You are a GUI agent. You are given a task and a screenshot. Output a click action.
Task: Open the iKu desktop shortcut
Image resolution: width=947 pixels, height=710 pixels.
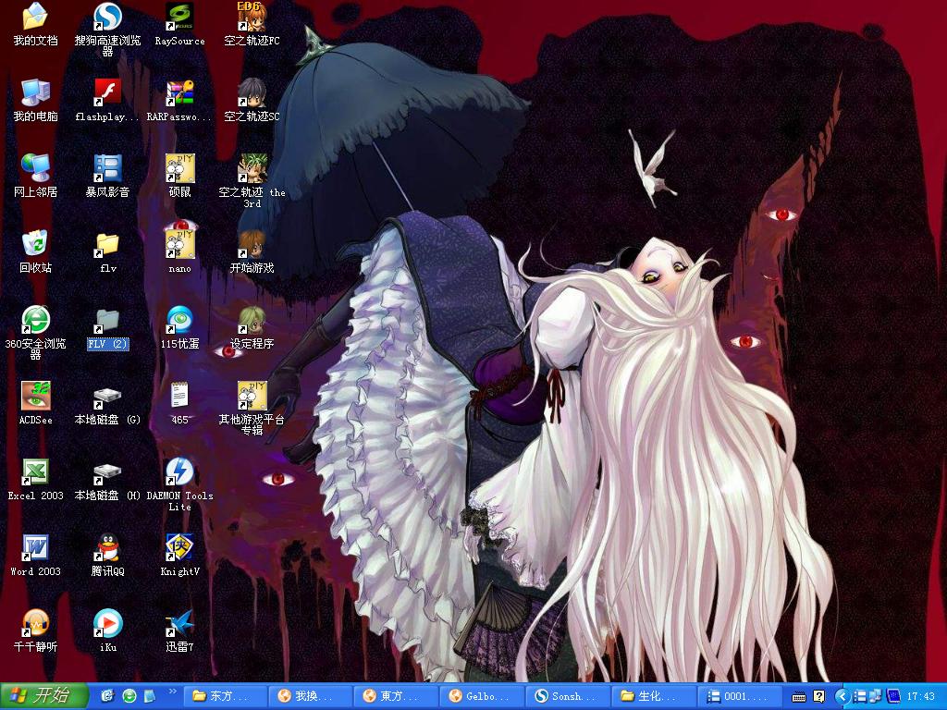(x=107, y=624)
